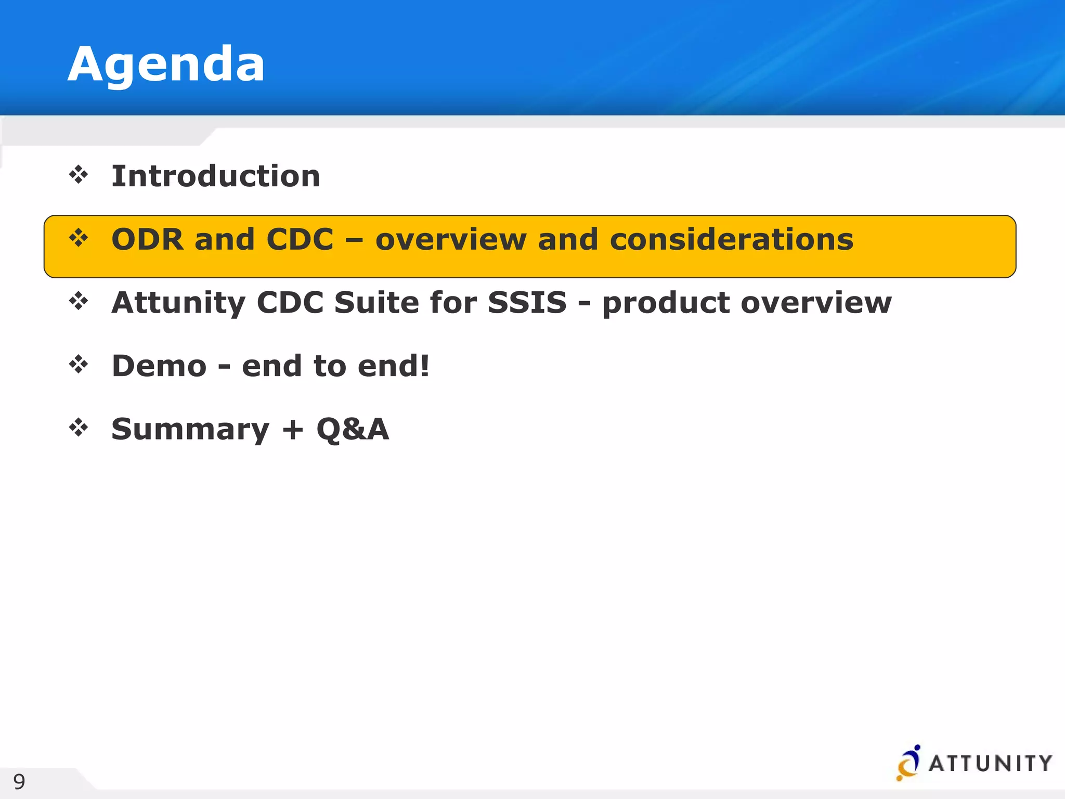Screen dimensions: 1065x799
Task: Click the diamond bullet next to Demo
Action: [x=79, y=365]
